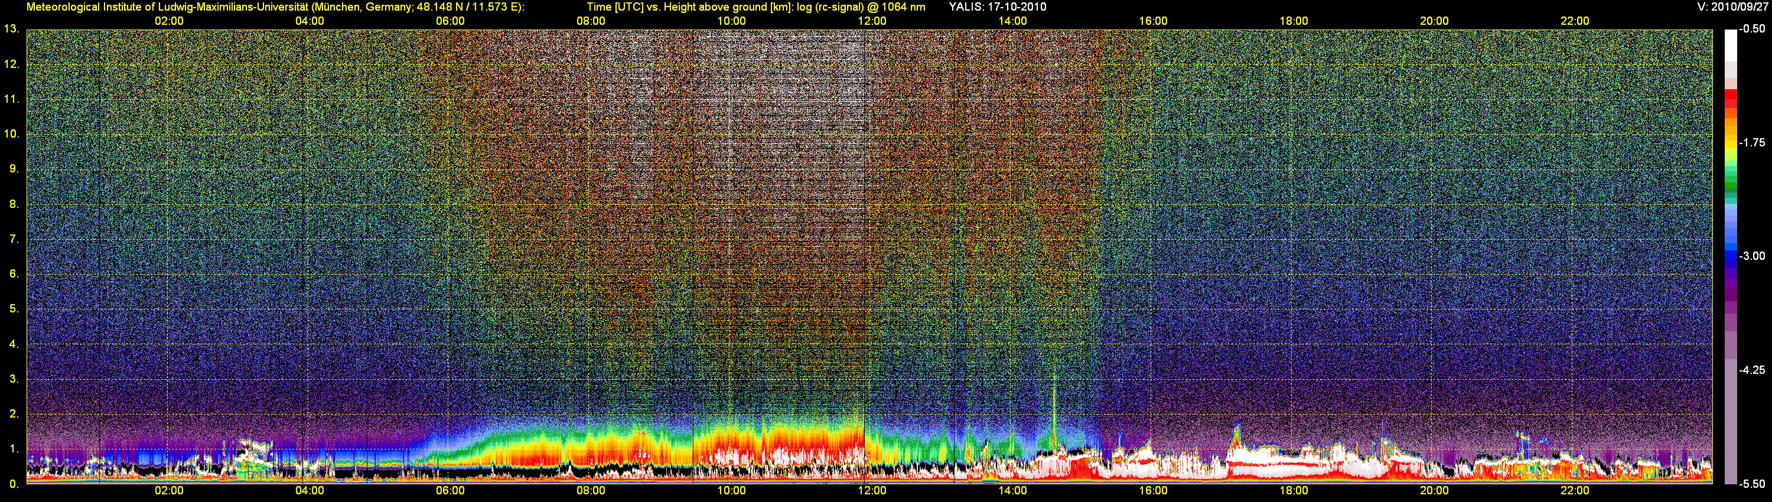
Task: Click the 'YALIS: 17-10-2010' label
Action: point(998,7)
